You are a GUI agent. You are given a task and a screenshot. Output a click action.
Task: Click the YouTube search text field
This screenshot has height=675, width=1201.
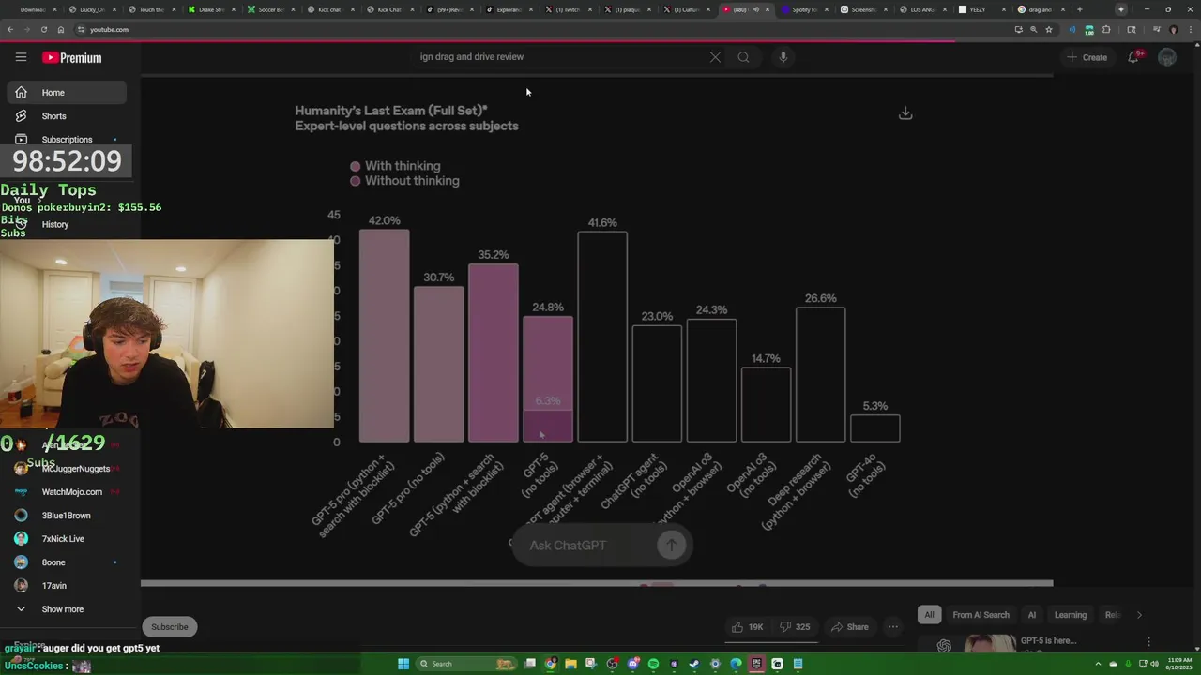(x=560, y=57)
